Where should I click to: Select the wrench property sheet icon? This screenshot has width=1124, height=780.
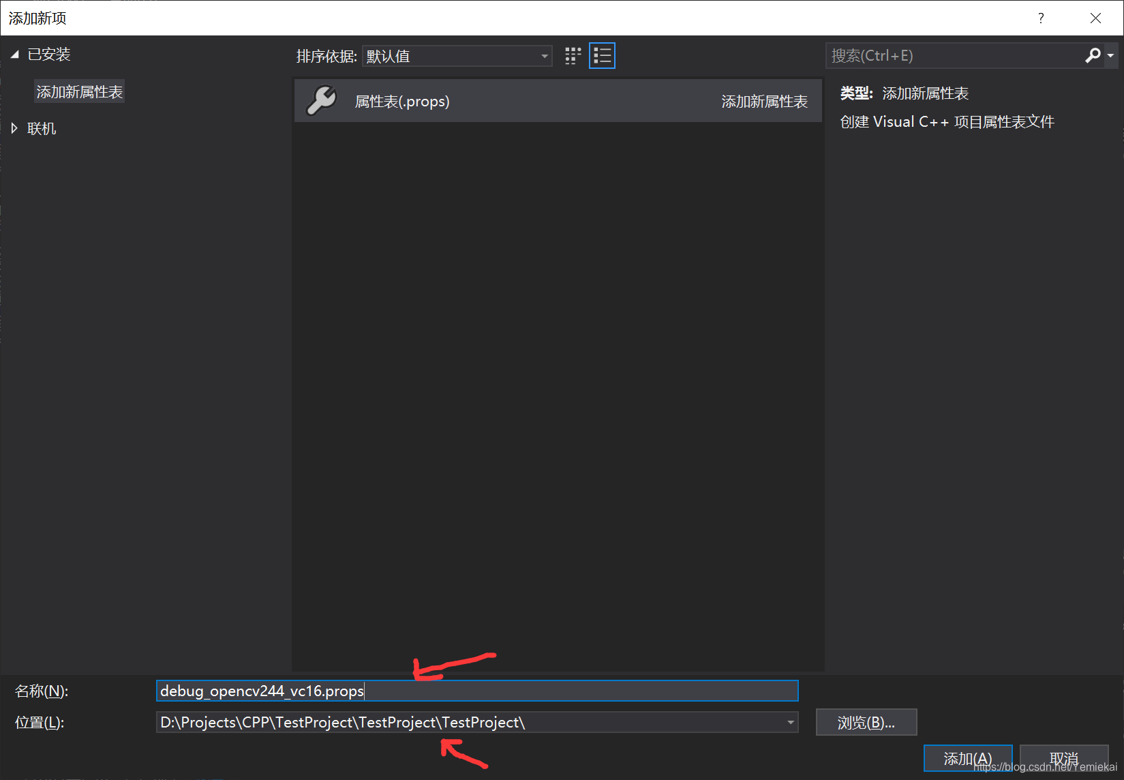[x=322, y=101]
